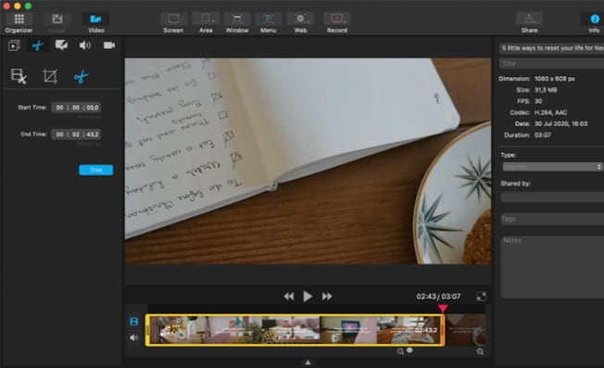Open the audio settings speaker tab
The image size is (604, 368).
(x=84, y=45)
